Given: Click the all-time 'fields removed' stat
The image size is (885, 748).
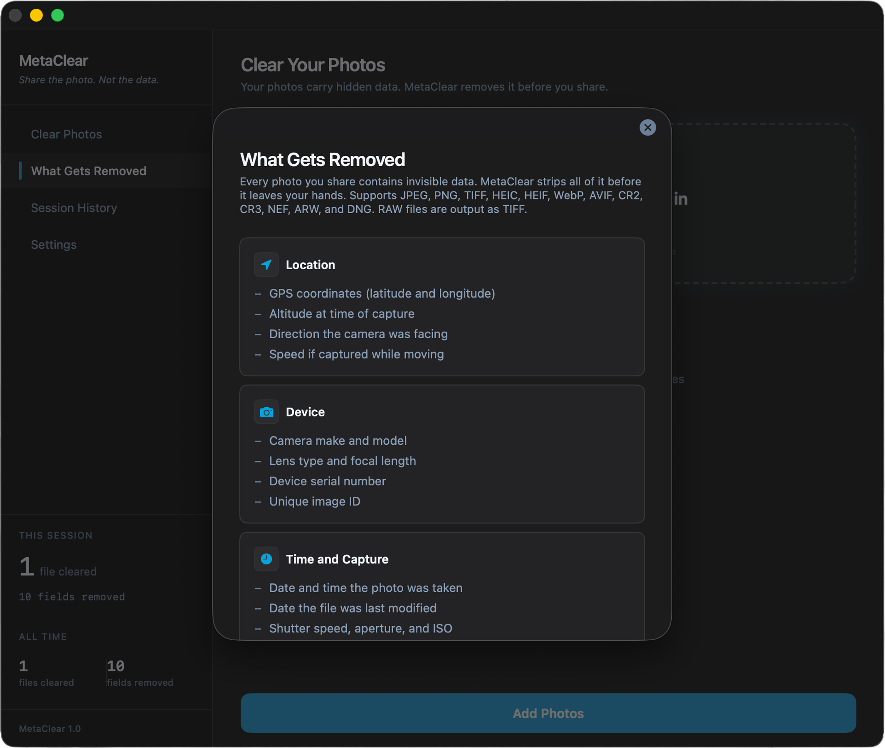Looking at the screenshot, I should click(140, 673).
